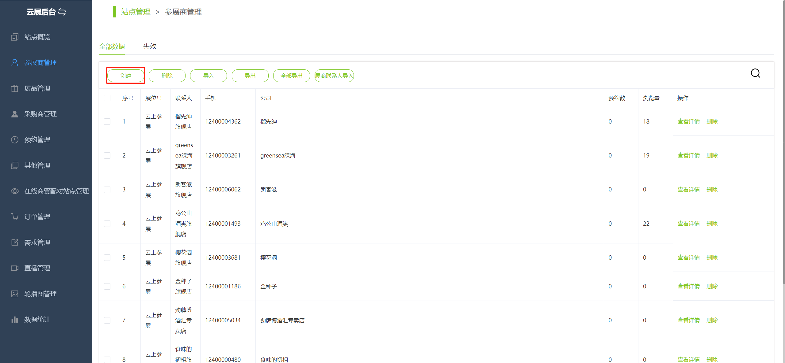Check the row 2 greensea绿海 checkbox

pyautogui.click(x=107, y=155)
